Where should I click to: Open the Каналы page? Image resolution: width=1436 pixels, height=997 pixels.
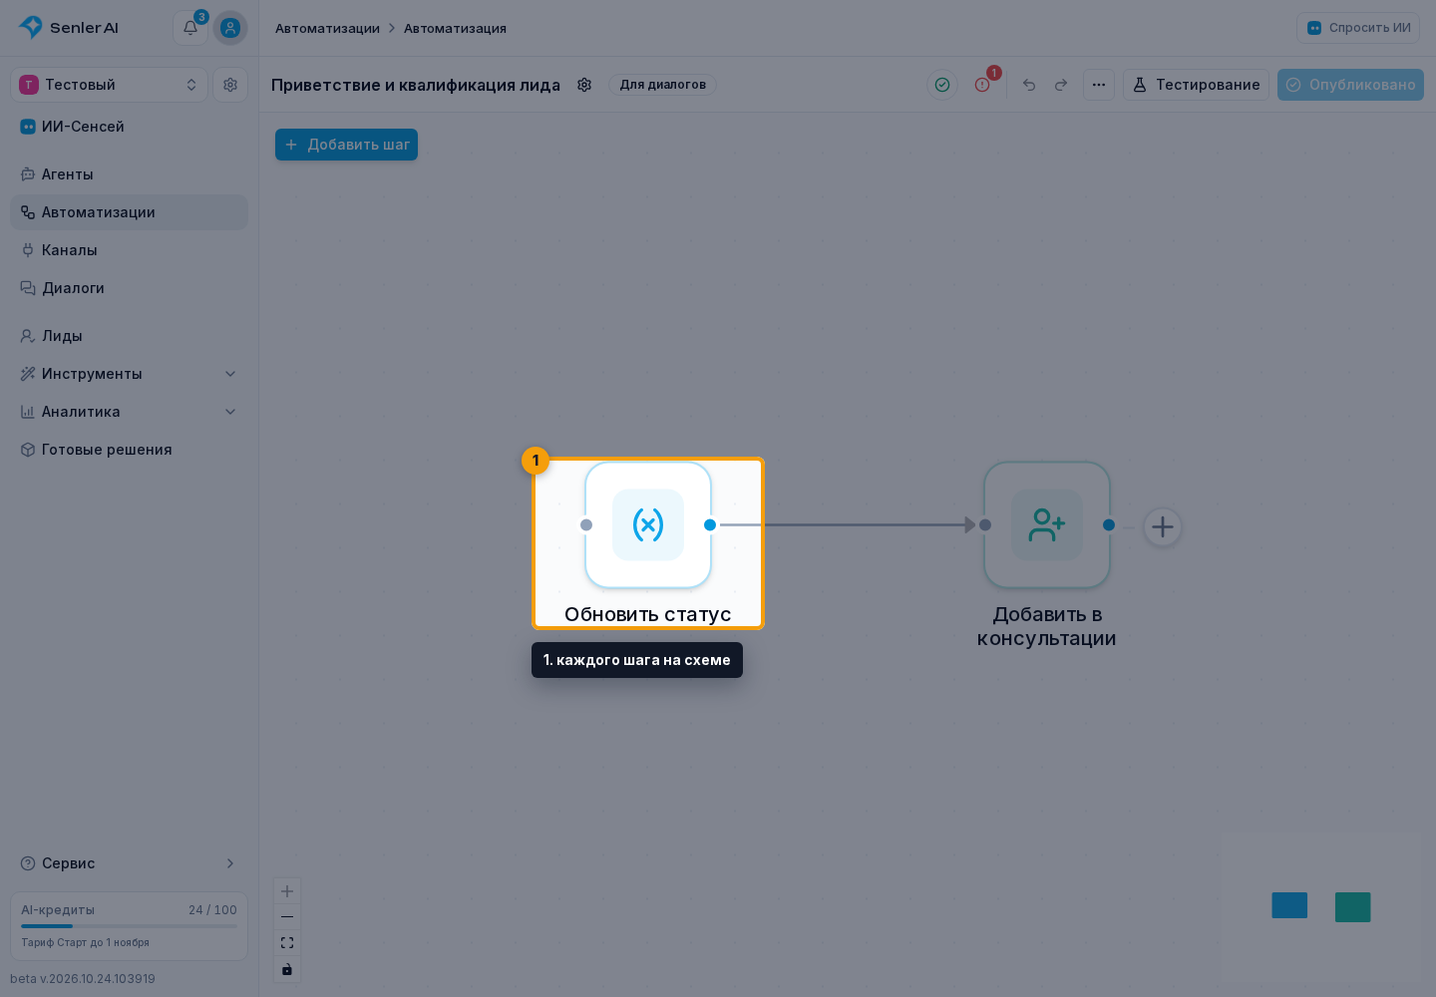(130, 250)
